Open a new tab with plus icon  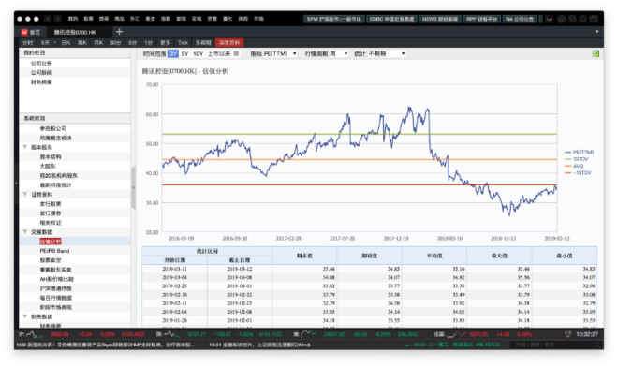coord(120,32)
